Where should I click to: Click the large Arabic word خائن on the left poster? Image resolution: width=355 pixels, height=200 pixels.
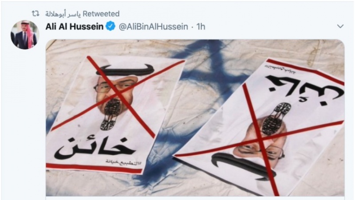[95, 148]
